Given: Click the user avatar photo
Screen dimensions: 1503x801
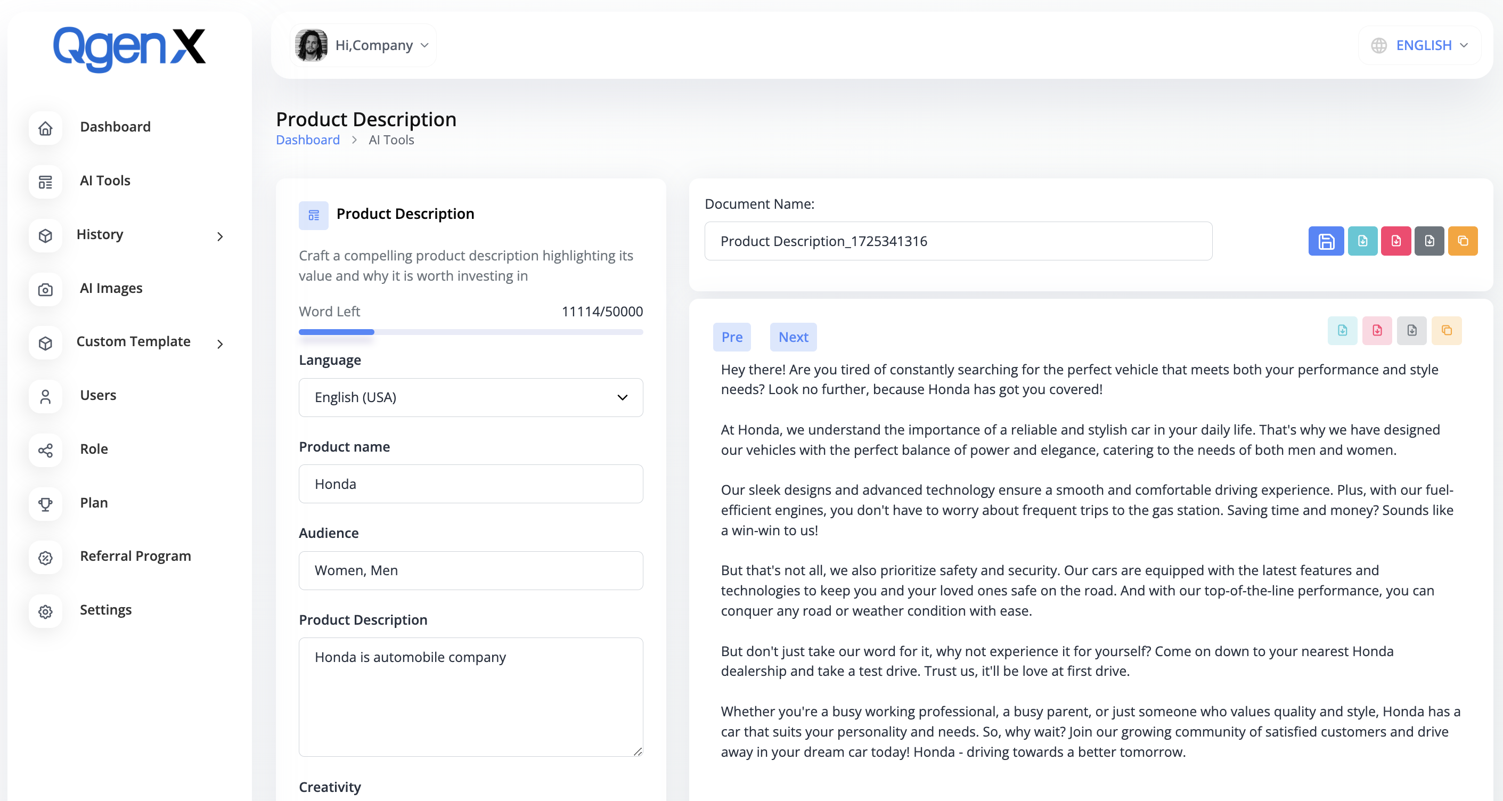Looking at the screenshot, I should point(311,45).
